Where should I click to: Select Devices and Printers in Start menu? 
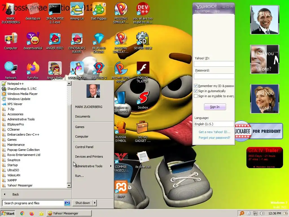pyautogui.click(x=89, y=157)
